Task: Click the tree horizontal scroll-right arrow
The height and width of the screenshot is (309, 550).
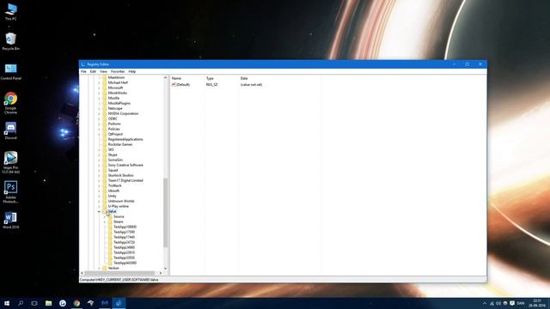Action: pyautogui.click(x=161, y=273)
